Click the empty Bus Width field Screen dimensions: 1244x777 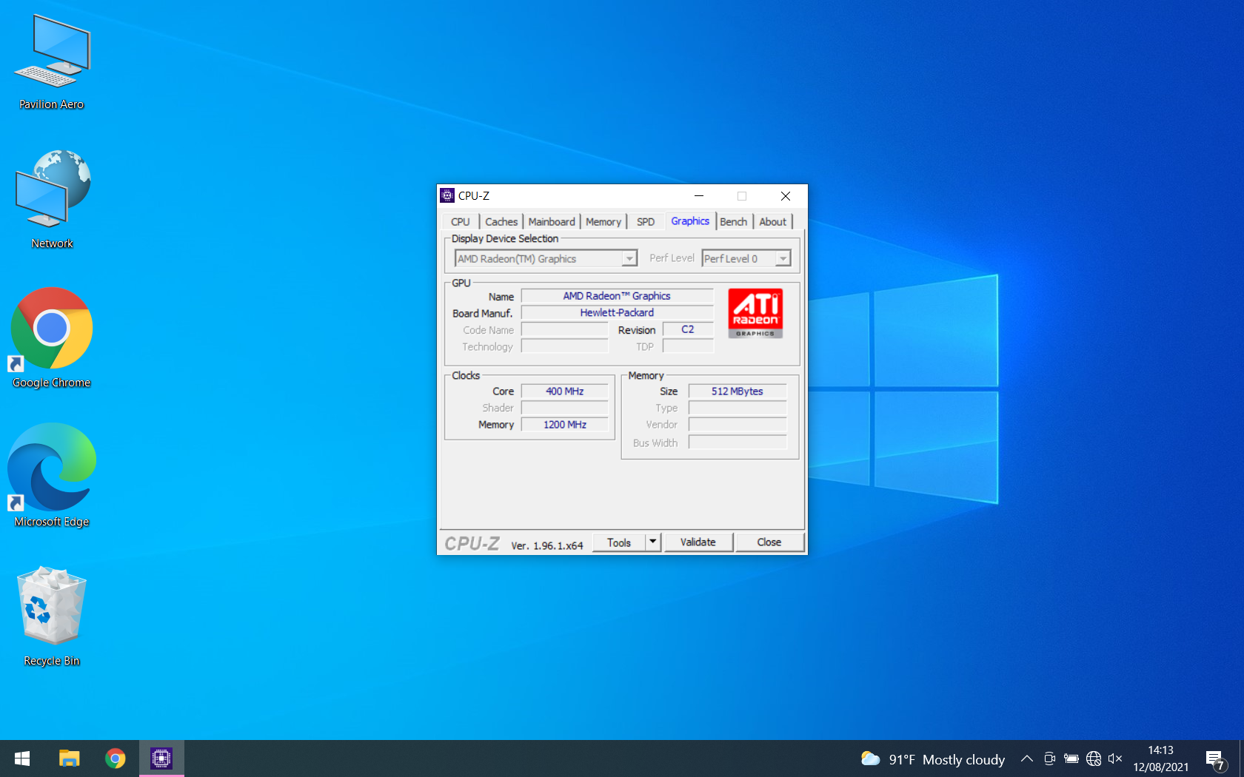click(738, 442)
